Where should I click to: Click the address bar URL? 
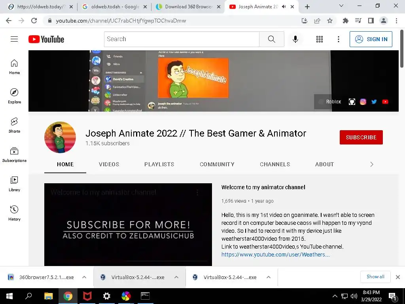pyautogui.click(x=121, y=21)
